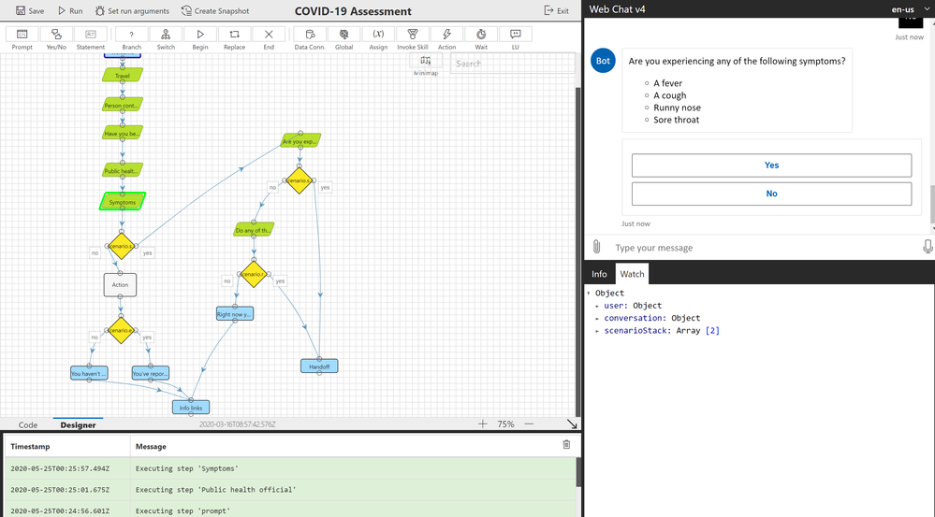Click No in the web chat

771,194
